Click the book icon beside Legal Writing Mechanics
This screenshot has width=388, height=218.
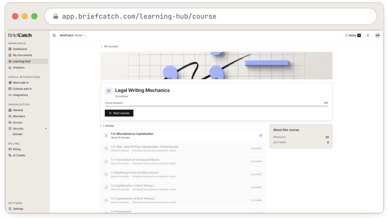(108, 91)
